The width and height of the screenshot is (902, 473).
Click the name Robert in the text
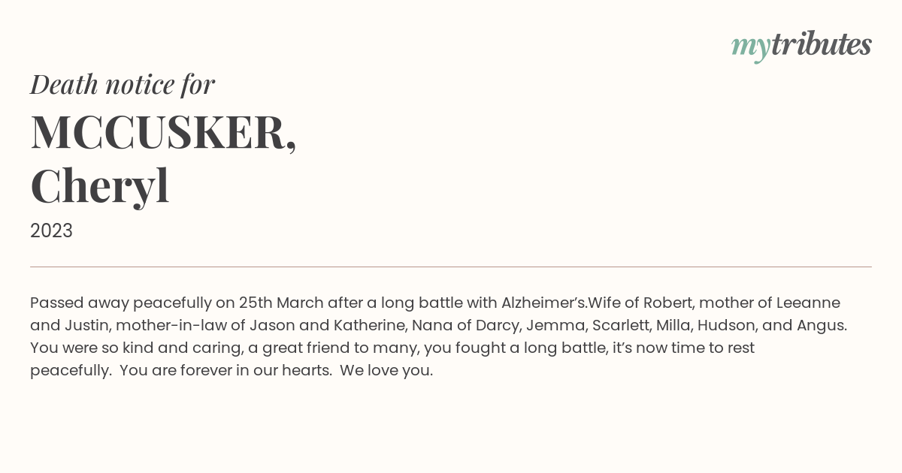(x=668, y=303)
